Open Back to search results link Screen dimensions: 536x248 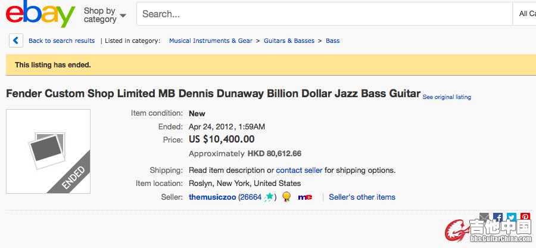pos(61,41)
